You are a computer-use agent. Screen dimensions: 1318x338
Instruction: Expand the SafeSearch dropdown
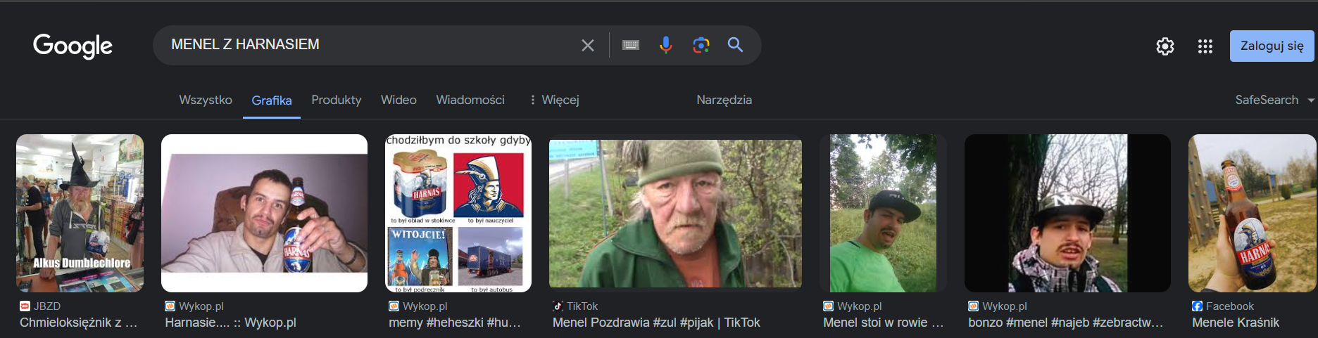tap(1274, 100)
